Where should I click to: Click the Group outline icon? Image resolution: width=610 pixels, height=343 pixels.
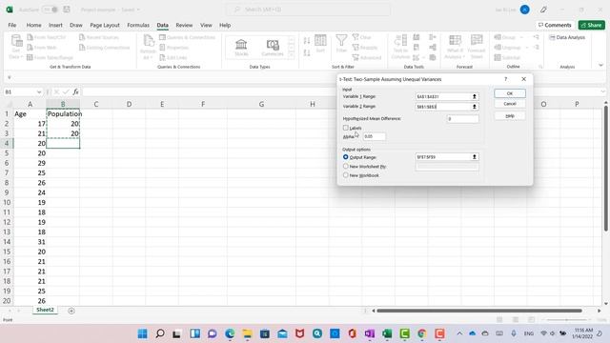pyautogui.click(x=498, y=37)
